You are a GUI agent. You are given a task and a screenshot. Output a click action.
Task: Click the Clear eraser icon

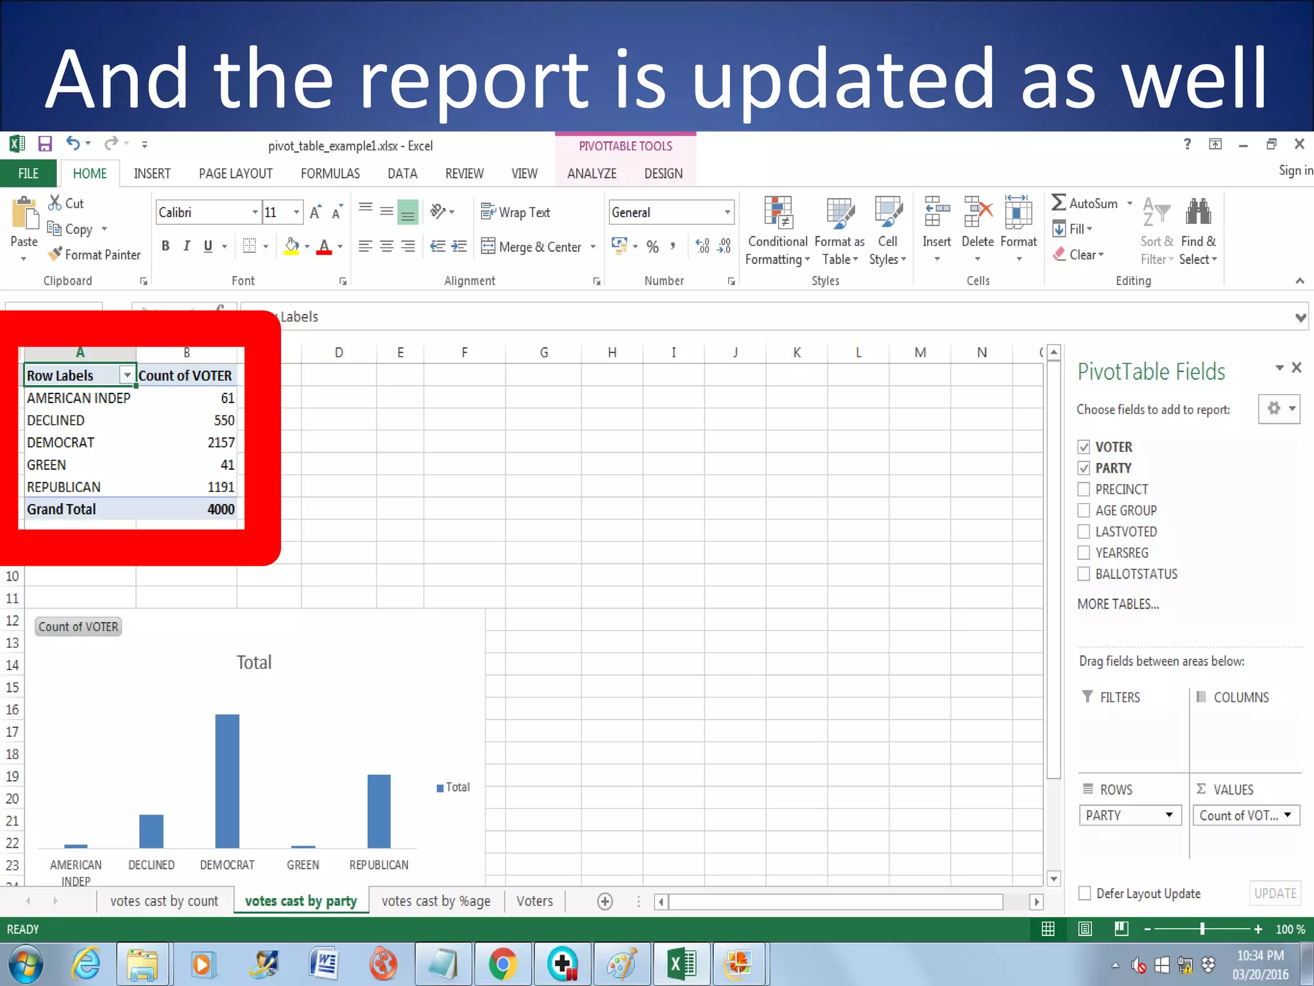click(x=1059, y=254)
